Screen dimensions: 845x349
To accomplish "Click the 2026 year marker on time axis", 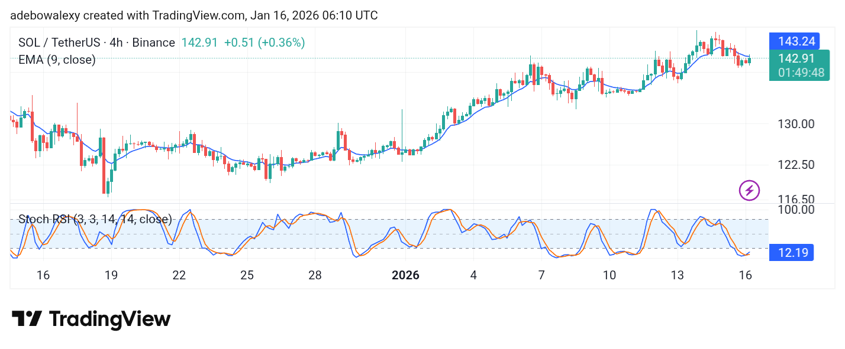I will click(405, 275).
